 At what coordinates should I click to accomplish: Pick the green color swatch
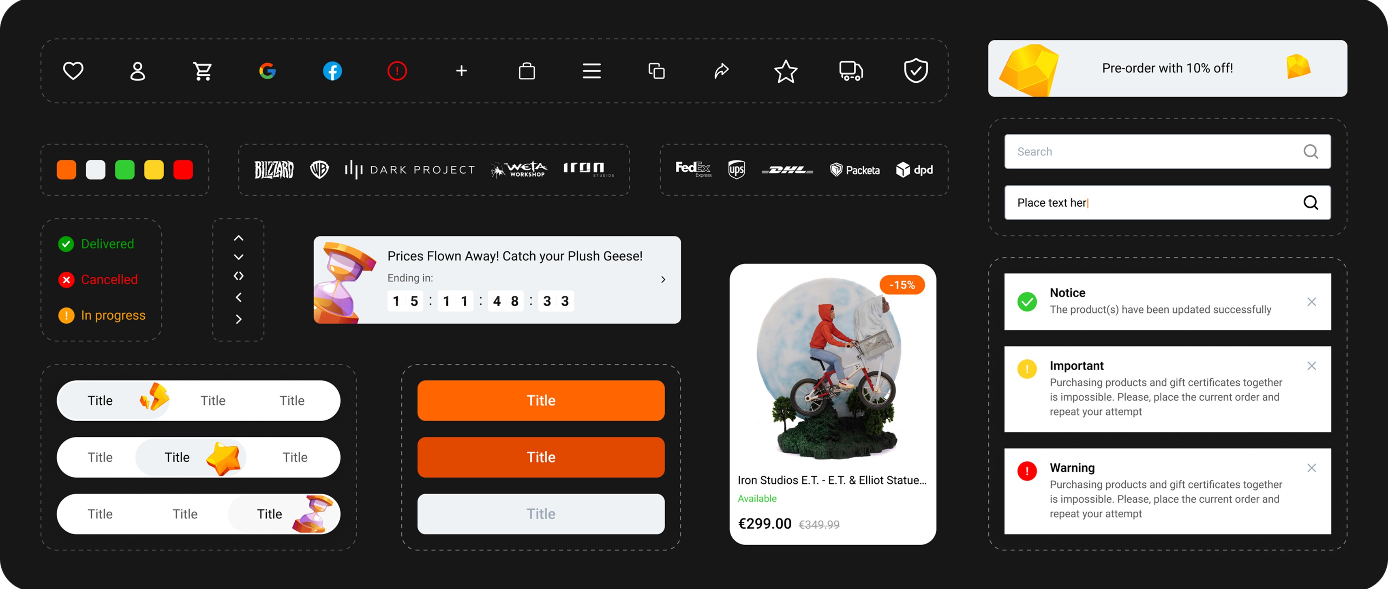[125, 170]
